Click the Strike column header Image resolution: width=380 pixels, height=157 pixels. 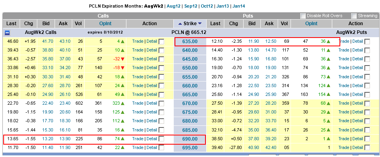point(190,24)
